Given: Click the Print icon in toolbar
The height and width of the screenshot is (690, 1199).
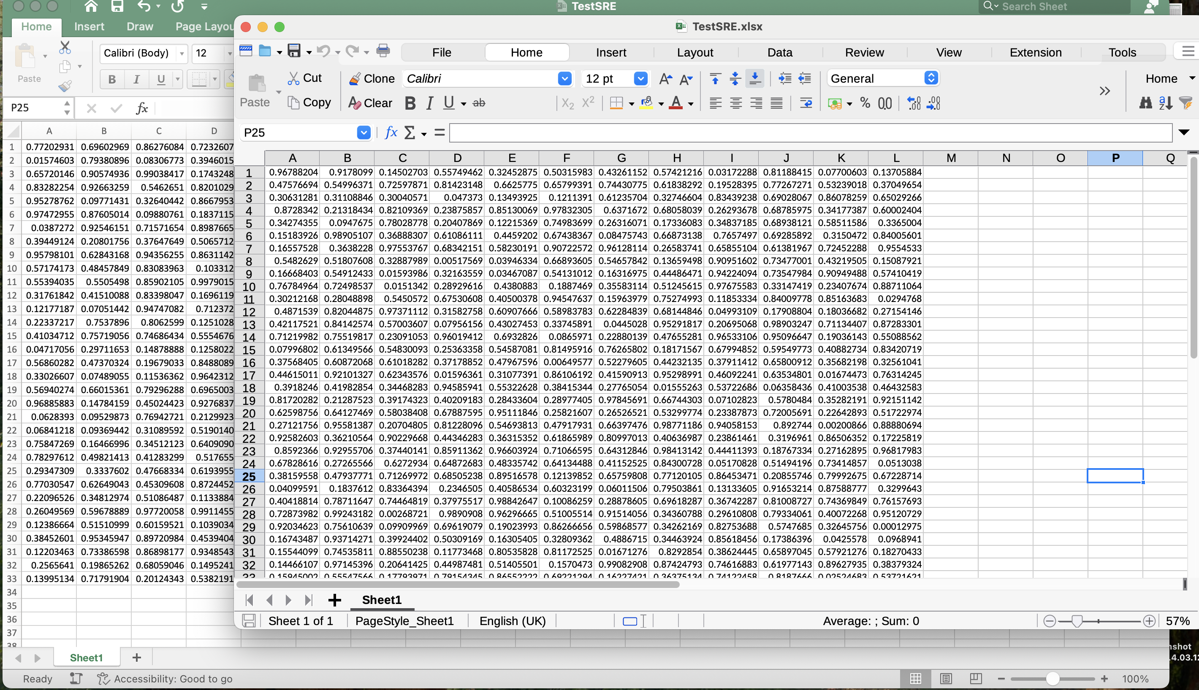Looking at the screenshot, I should click(383, 51).
